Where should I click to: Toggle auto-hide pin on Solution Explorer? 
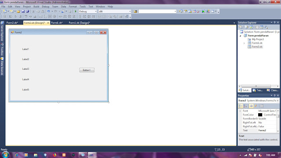click(274, 22)
